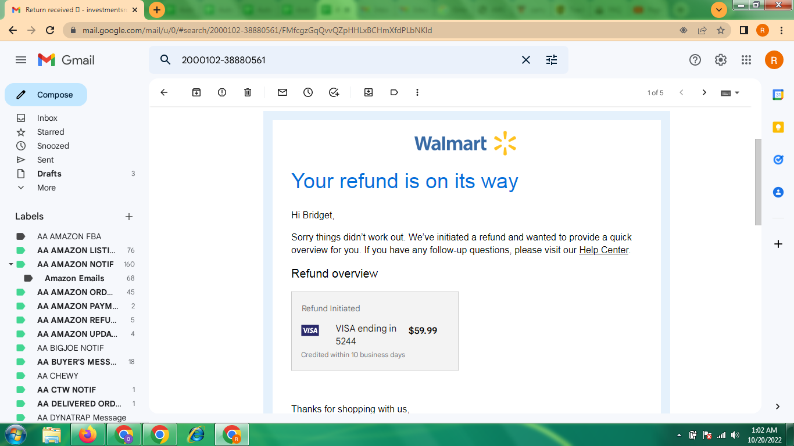Show advanced search options

[552, 60]
